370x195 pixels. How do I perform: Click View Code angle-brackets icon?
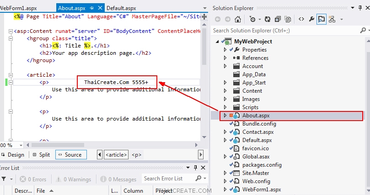301,19
